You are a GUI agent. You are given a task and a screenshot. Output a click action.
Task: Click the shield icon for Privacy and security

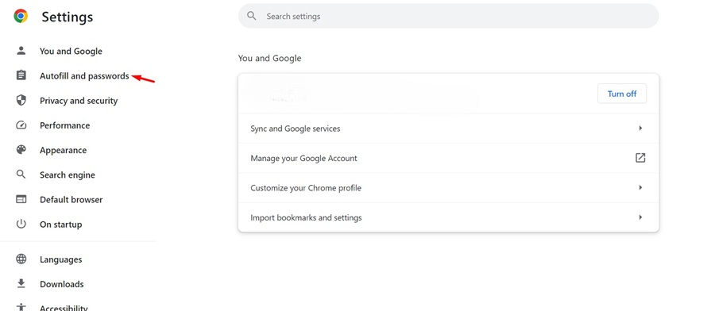tap(21, 100)
